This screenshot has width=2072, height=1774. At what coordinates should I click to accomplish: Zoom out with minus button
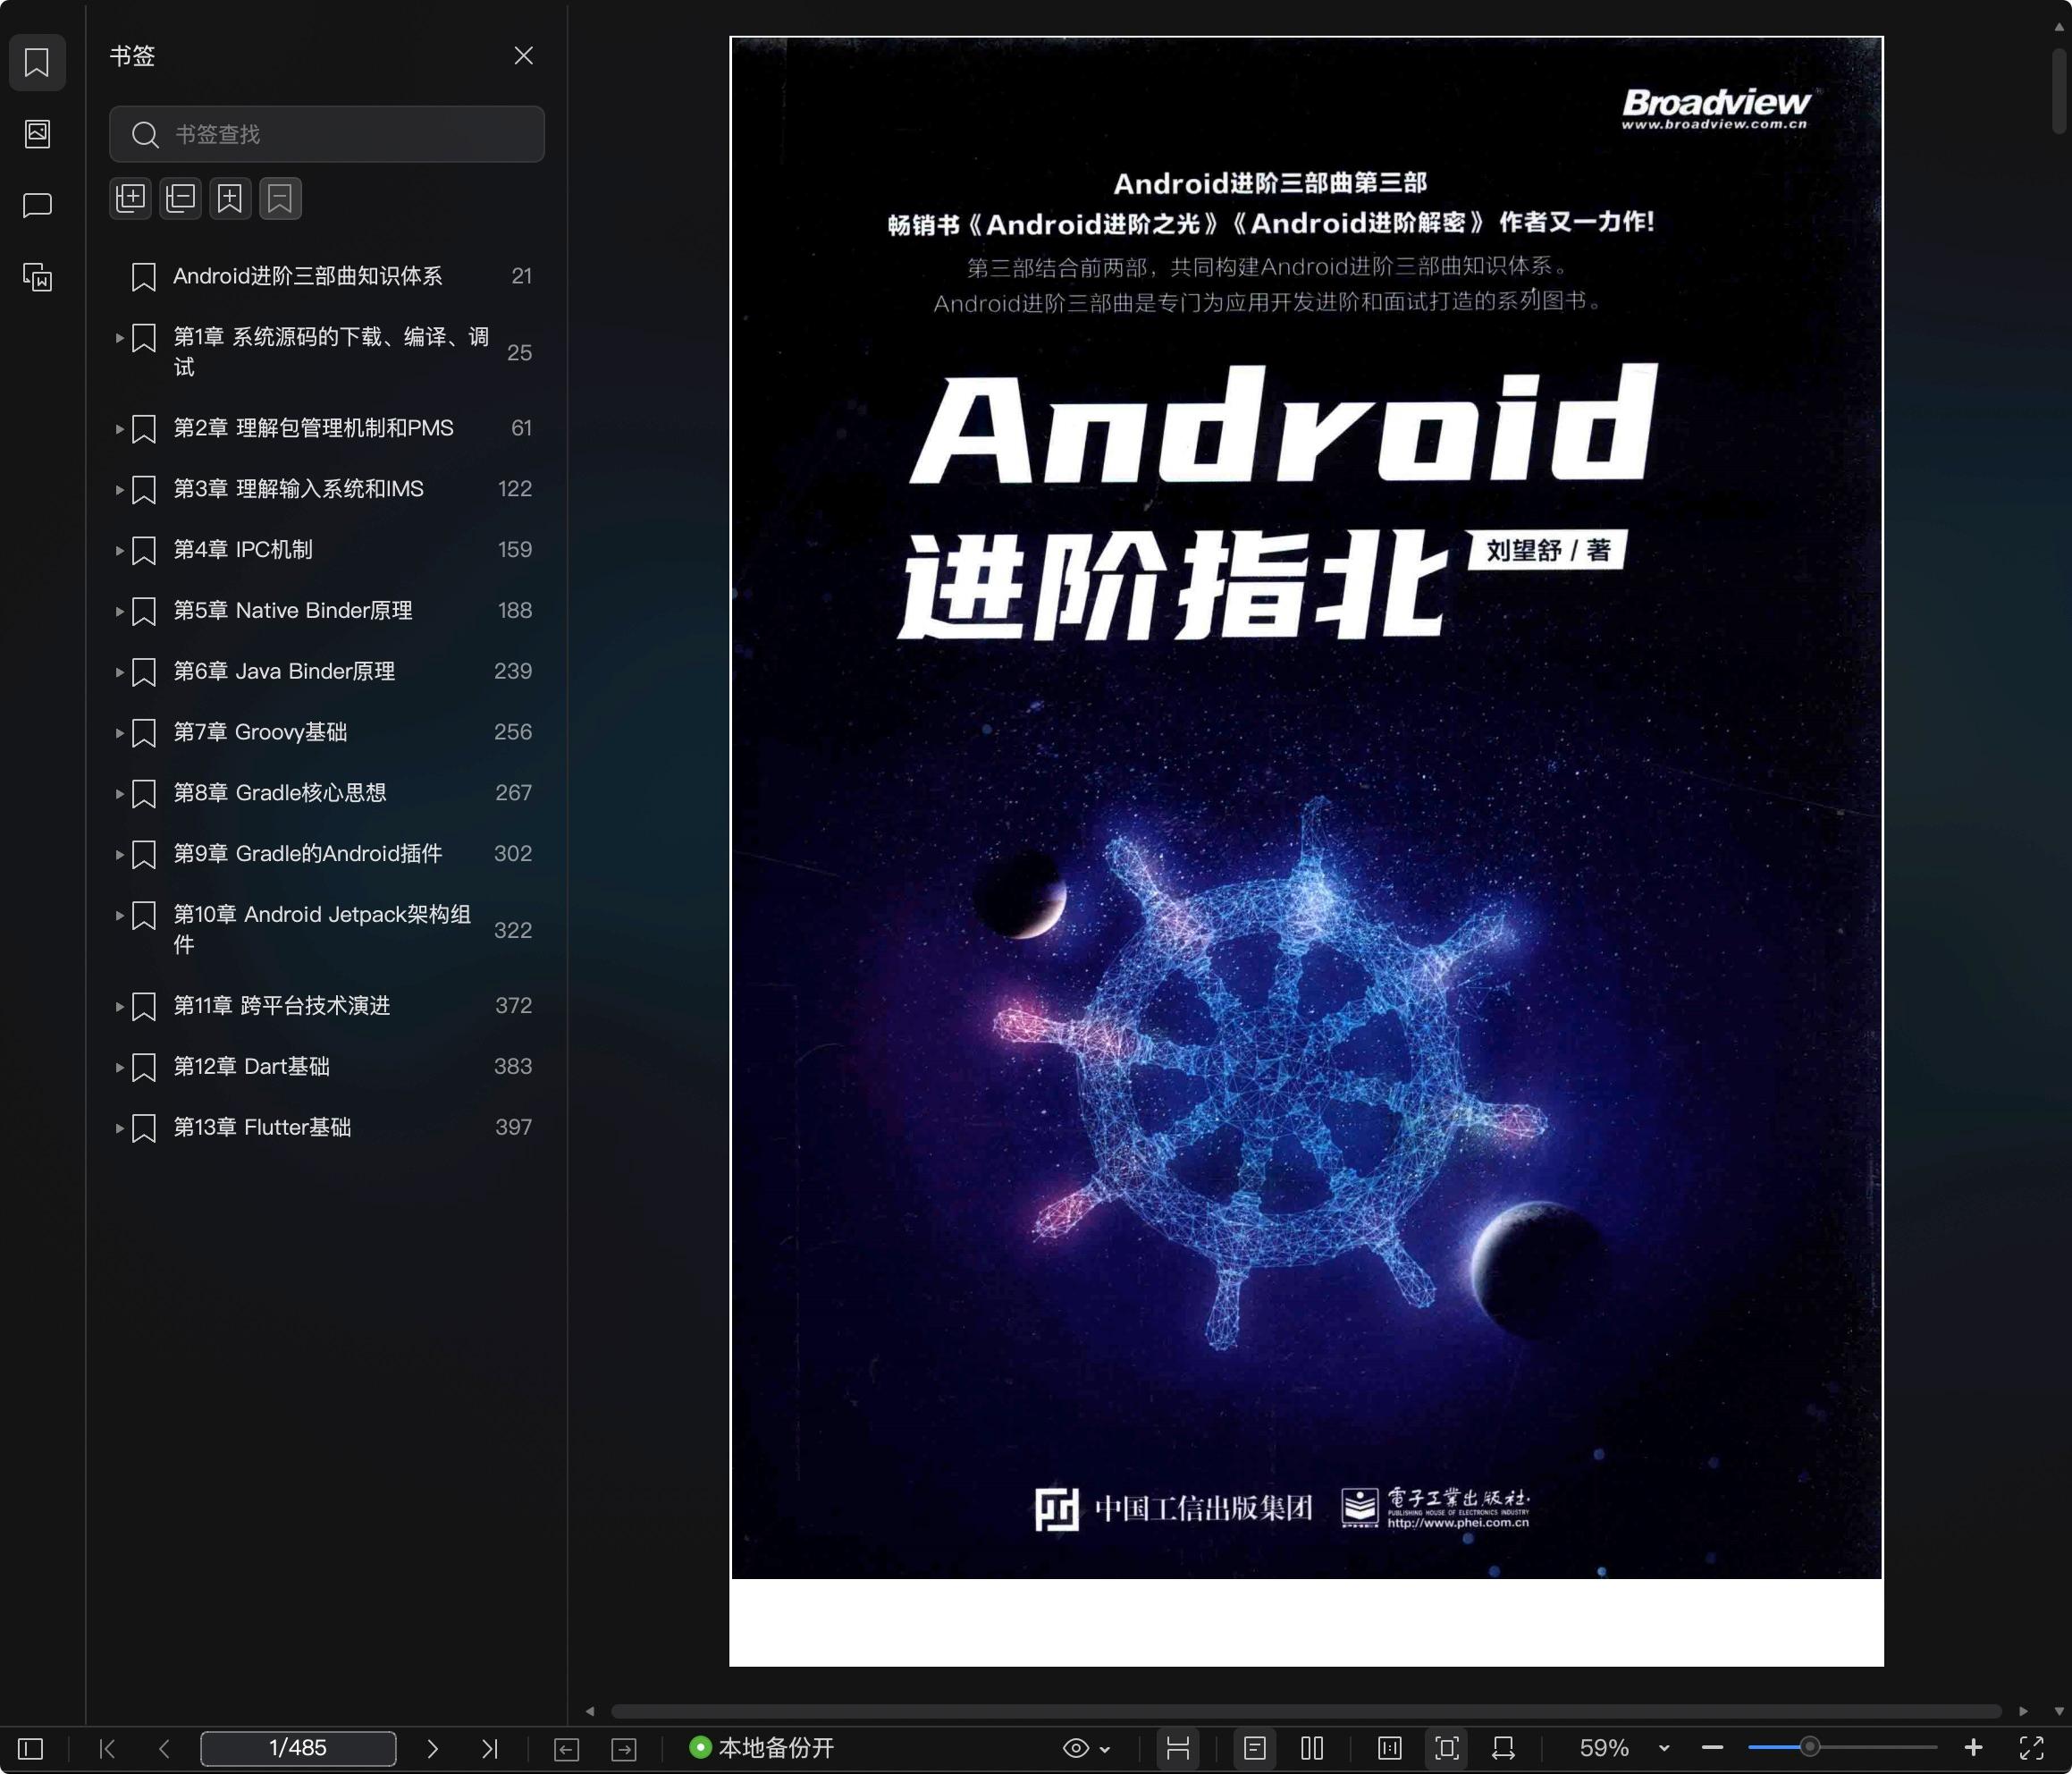pos(1712,1748)
